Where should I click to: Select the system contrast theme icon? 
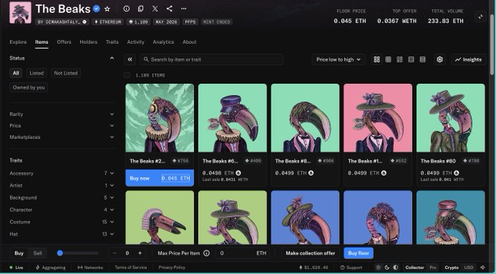pos(396,267)
